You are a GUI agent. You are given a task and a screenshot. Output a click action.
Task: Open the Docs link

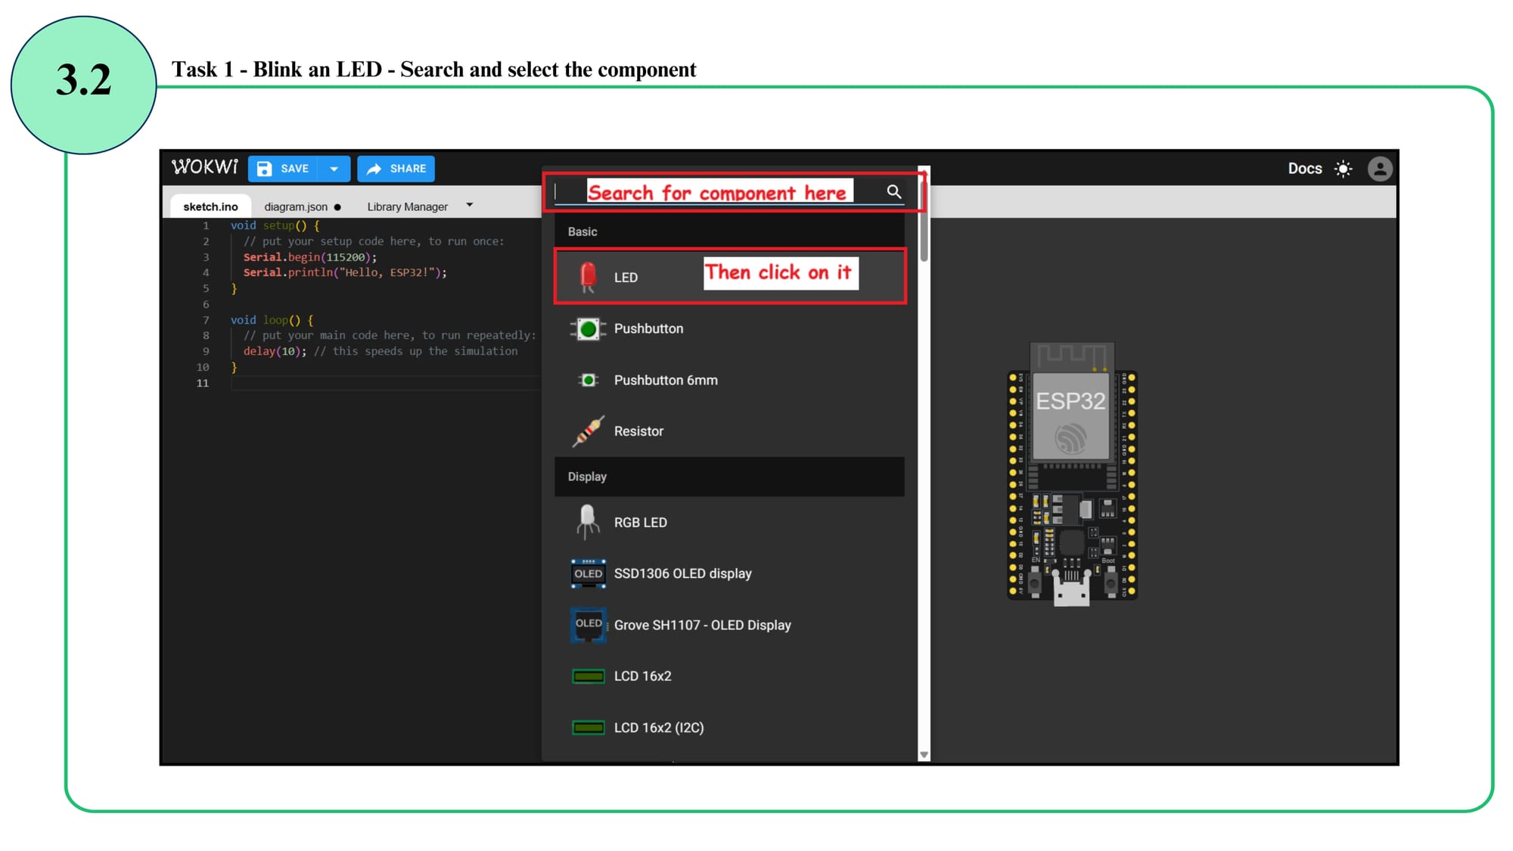pos(1304,169)
